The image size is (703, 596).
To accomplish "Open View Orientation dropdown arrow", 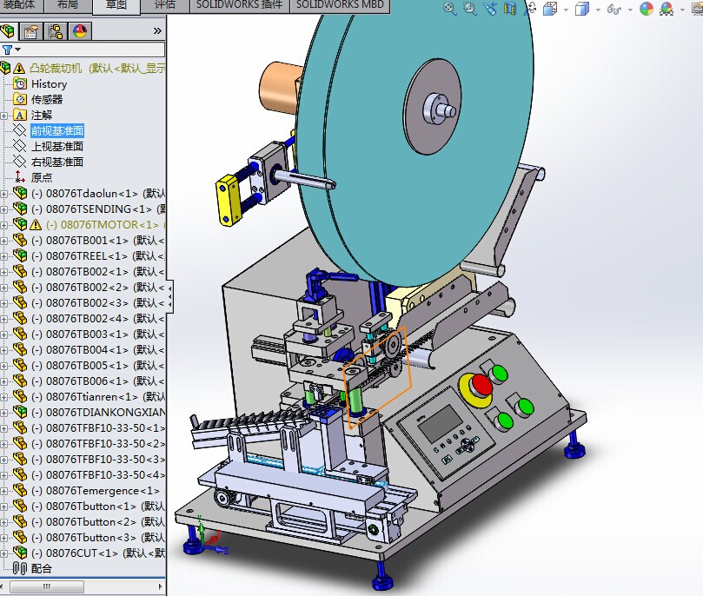I will coord(566,10).
